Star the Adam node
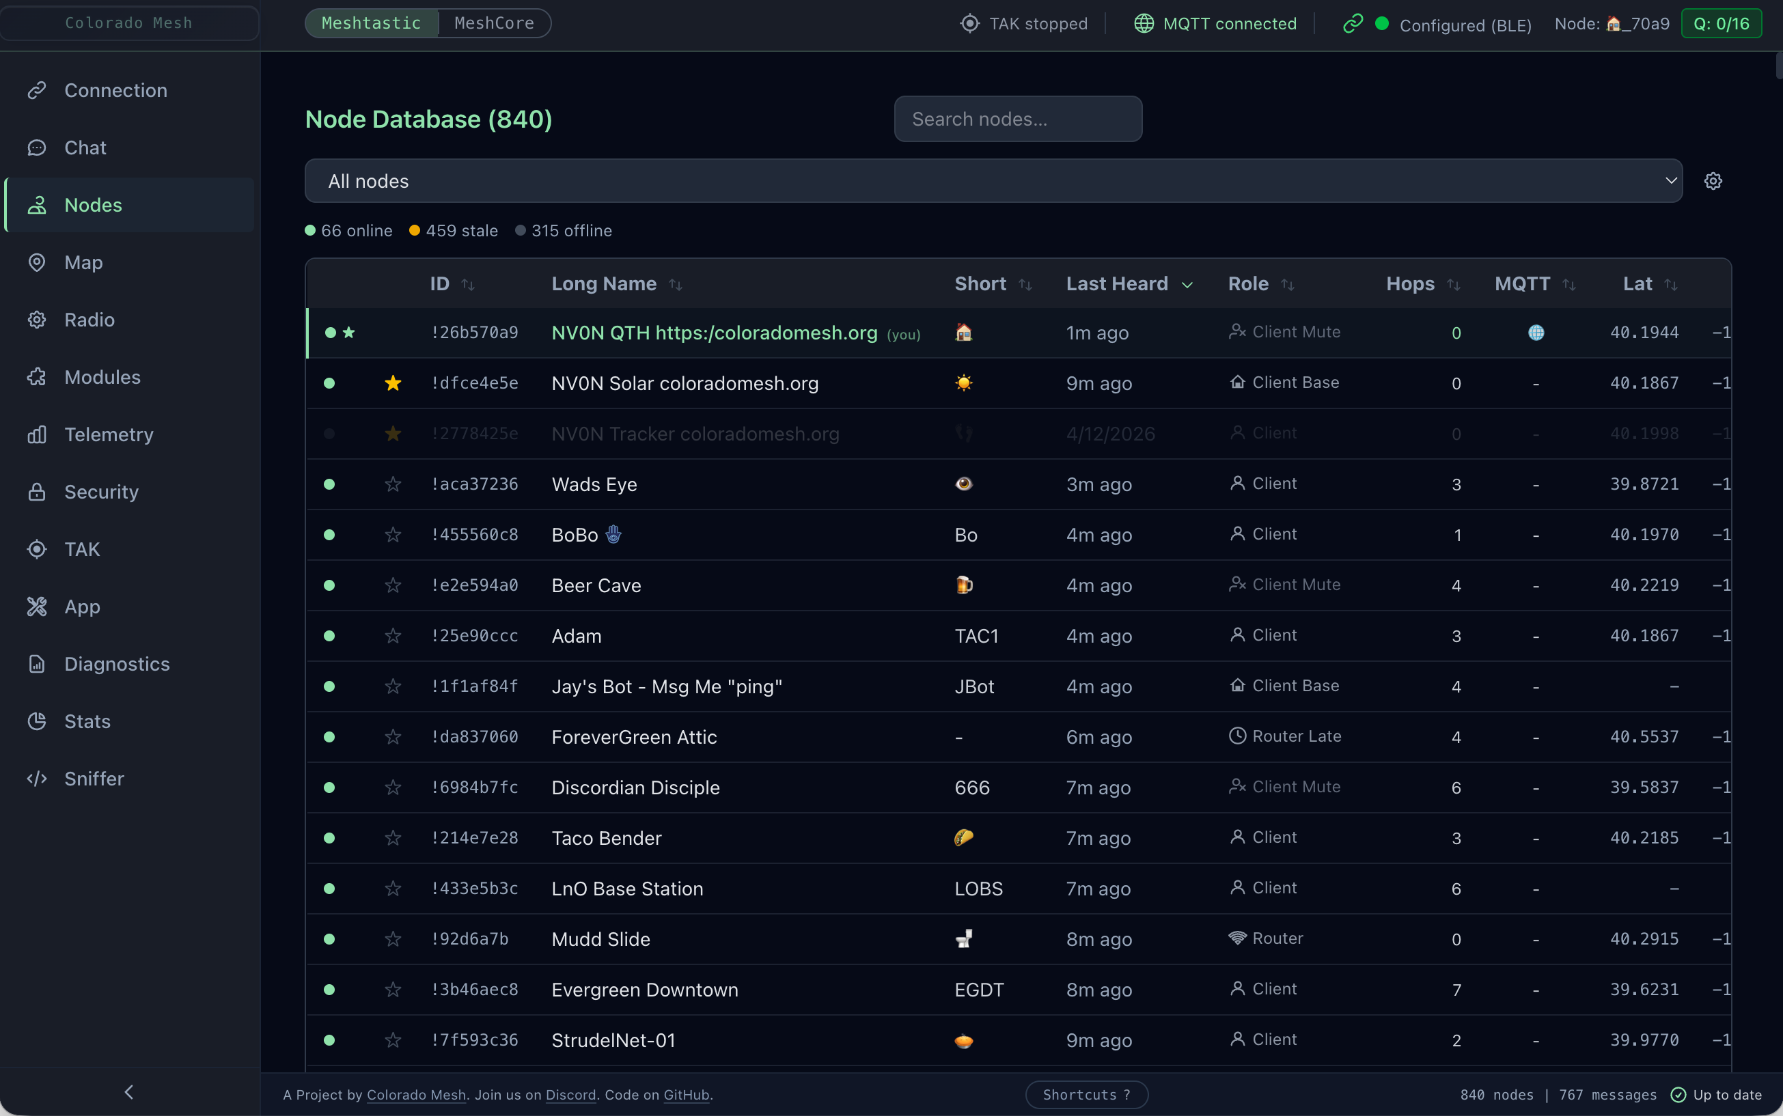 pos(393,637)
